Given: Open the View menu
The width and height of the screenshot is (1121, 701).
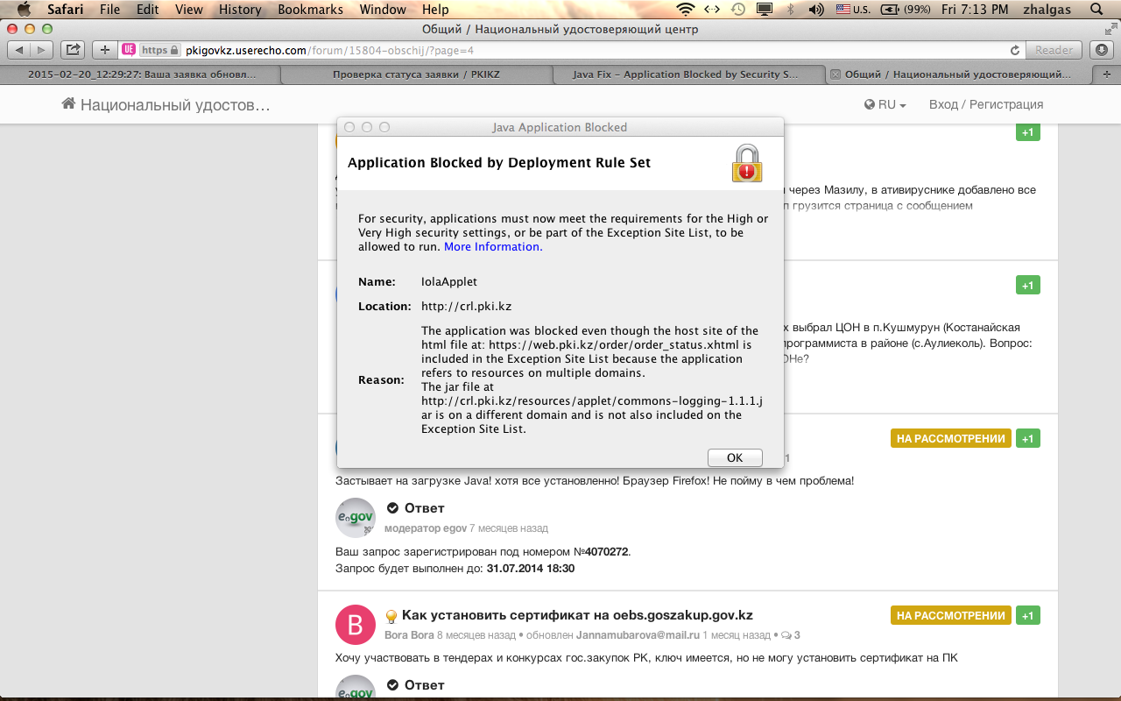Looking at the screenshot, I should 188,10.
